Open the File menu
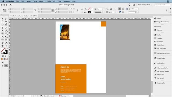The image size is (172, 97). click(17, 1)
